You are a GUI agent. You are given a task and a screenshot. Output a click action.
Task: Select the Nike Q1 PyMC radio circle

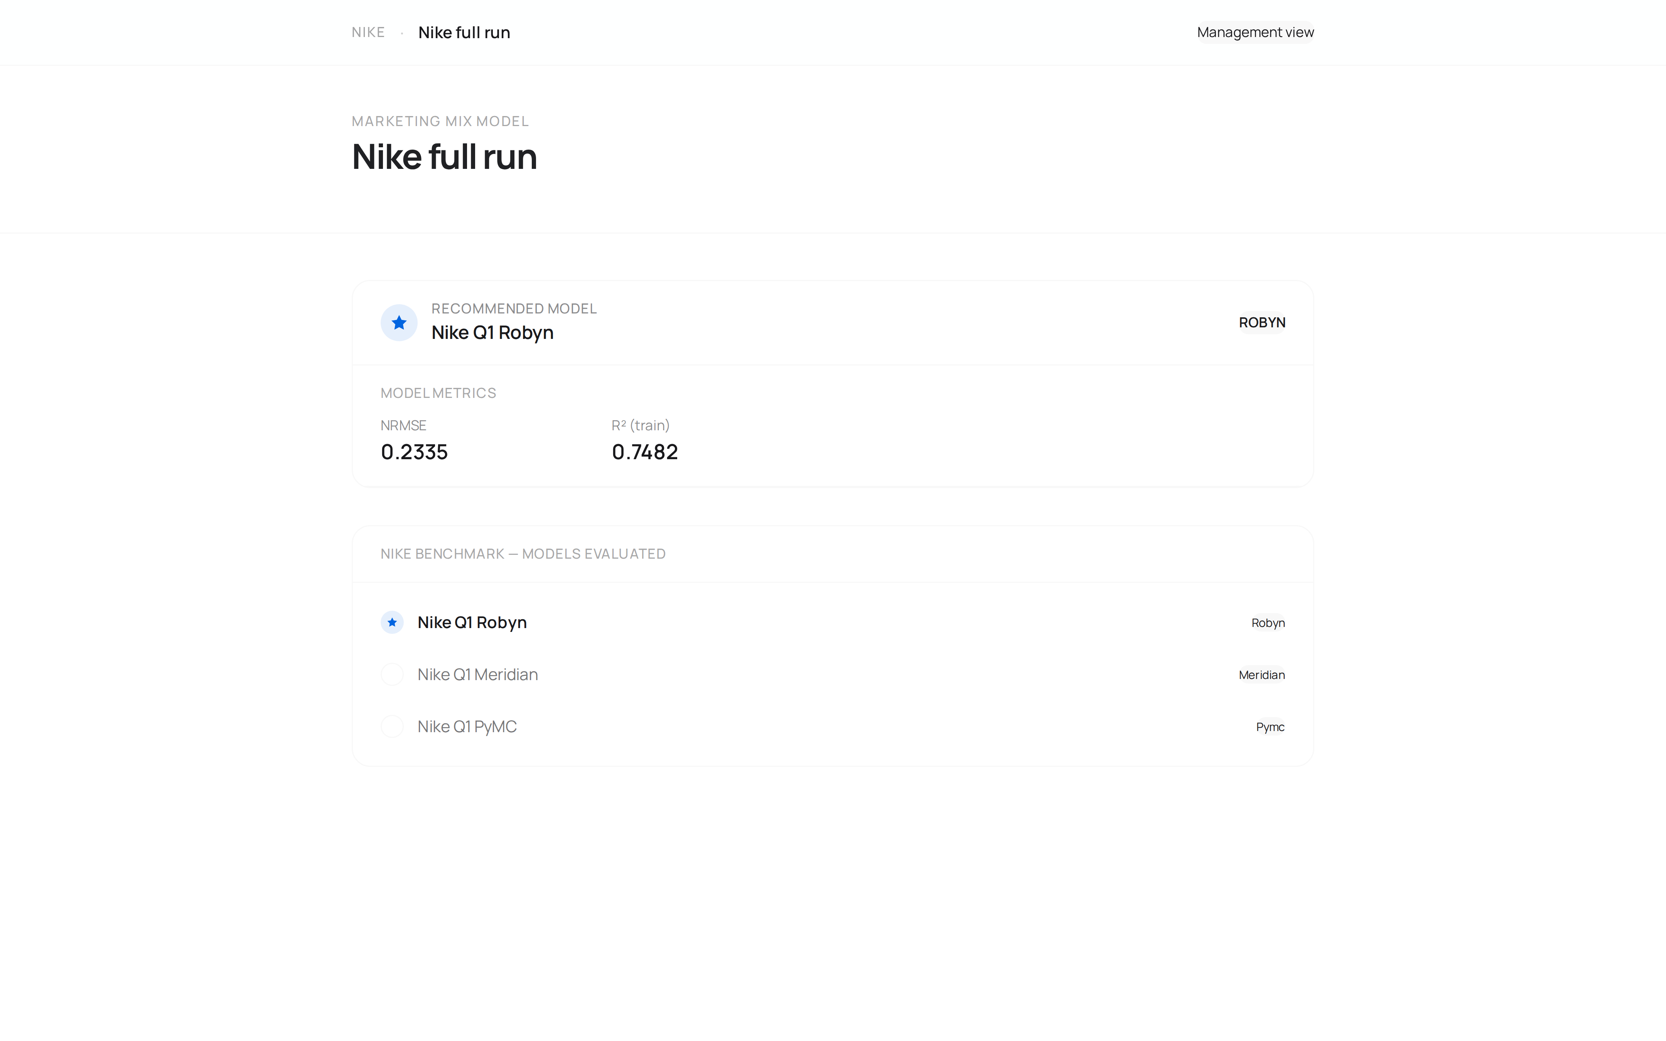tap(393, 726)
